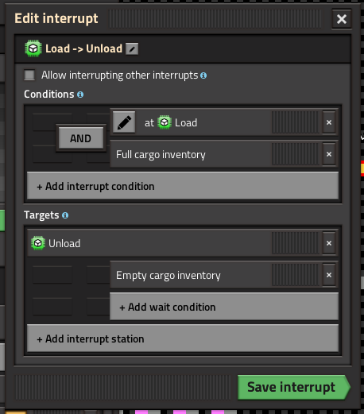The width and height of the screenshot is (364, 414).
Task: Close the Edit interrupt dialog
Action: [x=342, y=19]
